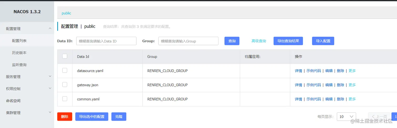Screen dimensions: 397x128
Task: Open 示例代码 for gateway.json
Action: pos(314,85)
